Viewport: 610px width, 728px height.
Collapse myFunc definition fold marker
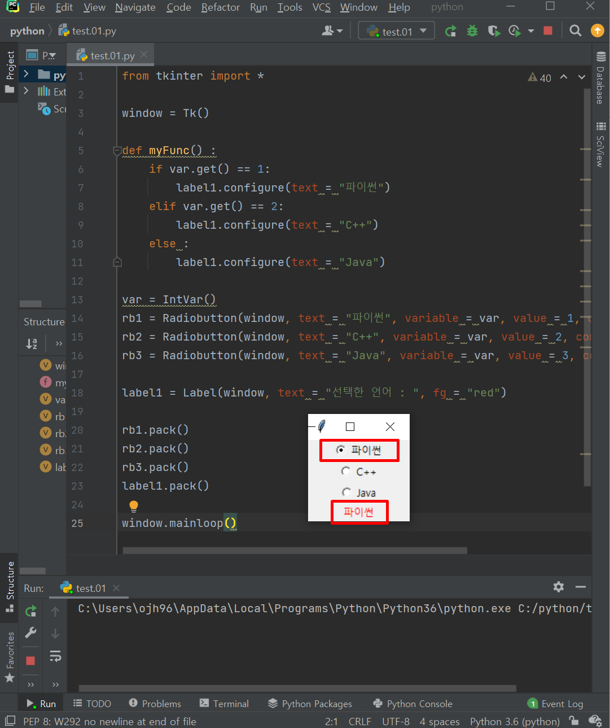click(x=117, y=151)
